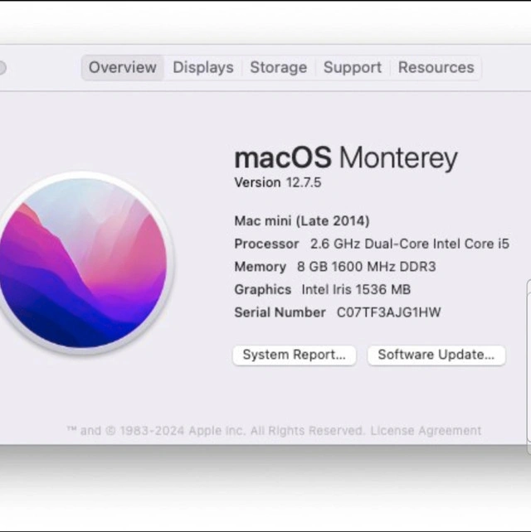This screenshot has width=531, height=532.
Task: Click the gray window control at left edge
Action: click(x=2, y=68)
